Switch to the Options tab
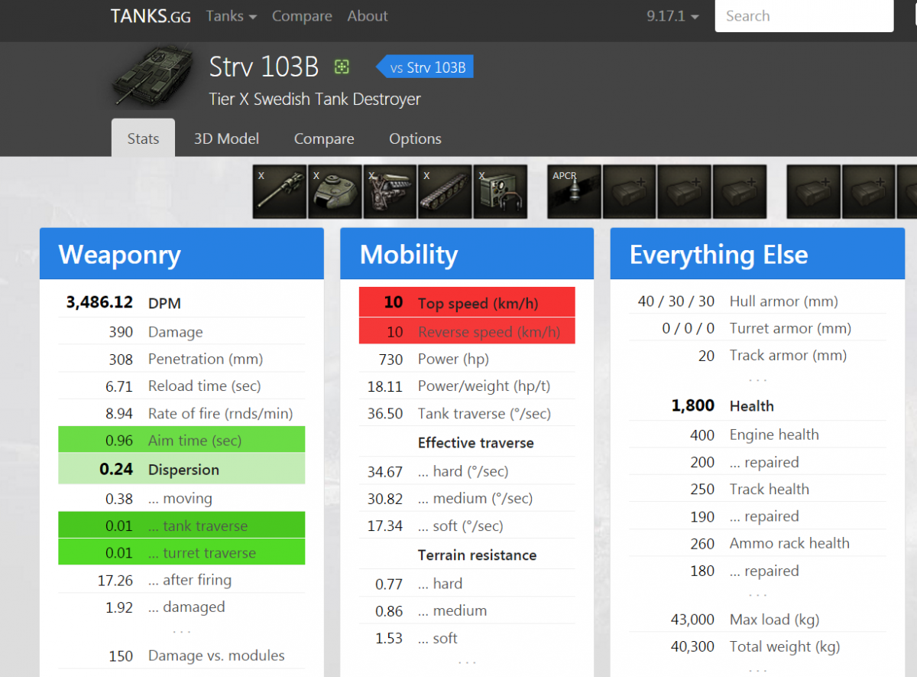The image size is (917, 677). [x=415, y=138]
